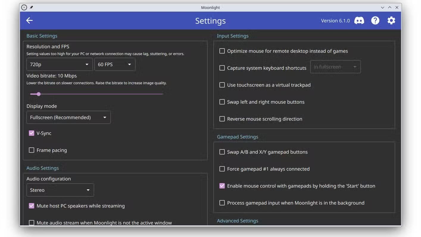Click the Settings page title
421x237 pixels.
click(210, 21)
